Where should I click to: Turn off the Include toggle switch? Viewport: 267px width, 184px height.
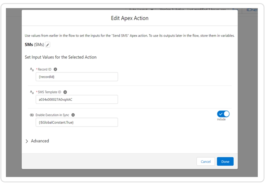[x=223, y=114]
